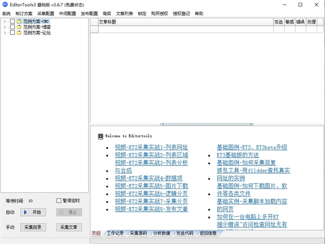
Task: Click the folder icon of 范例方案-博客
Action: click(x=19, y=27)
